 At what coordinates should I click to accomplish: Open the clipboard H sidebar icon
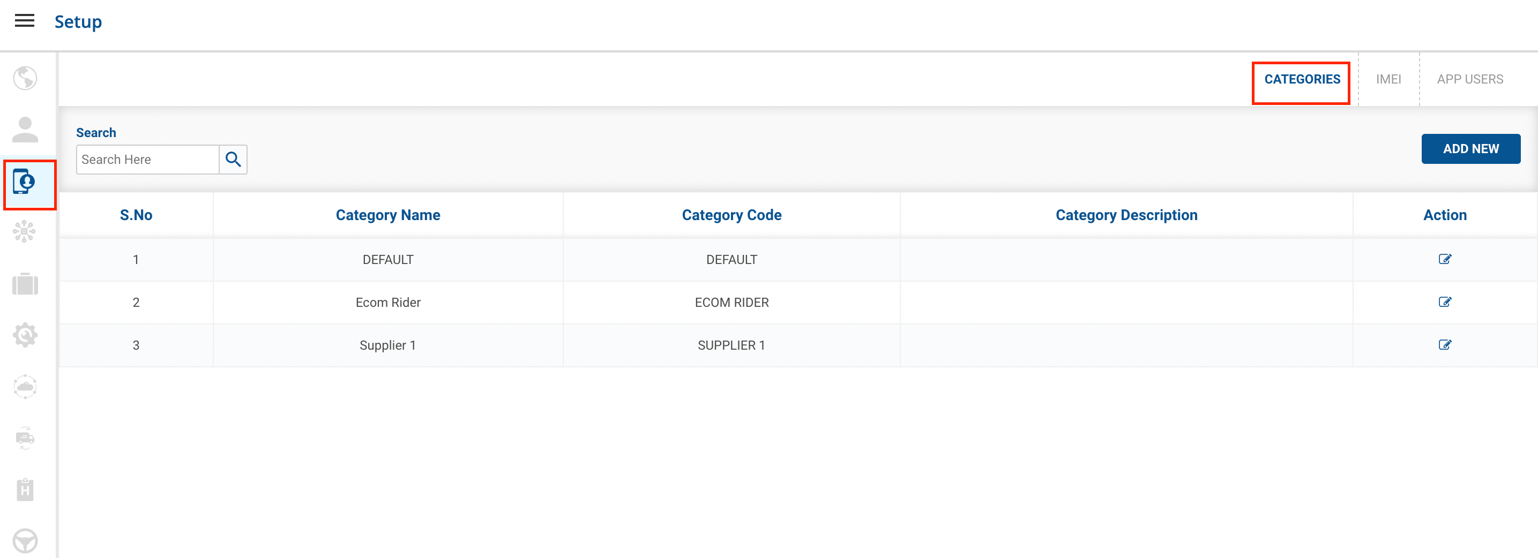click(25, 489)
